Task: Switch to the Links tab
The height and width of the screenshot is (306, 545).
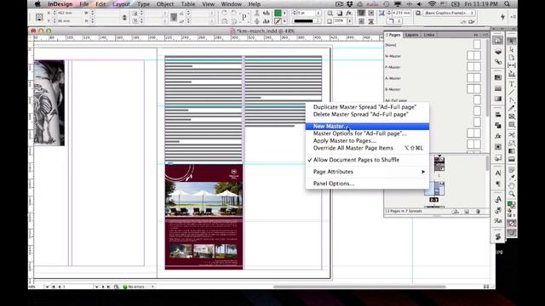Action: point(429,35)
